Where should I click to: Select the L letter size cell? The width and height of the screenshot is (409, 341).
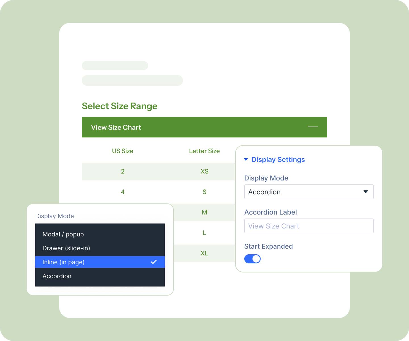[204, 233]
